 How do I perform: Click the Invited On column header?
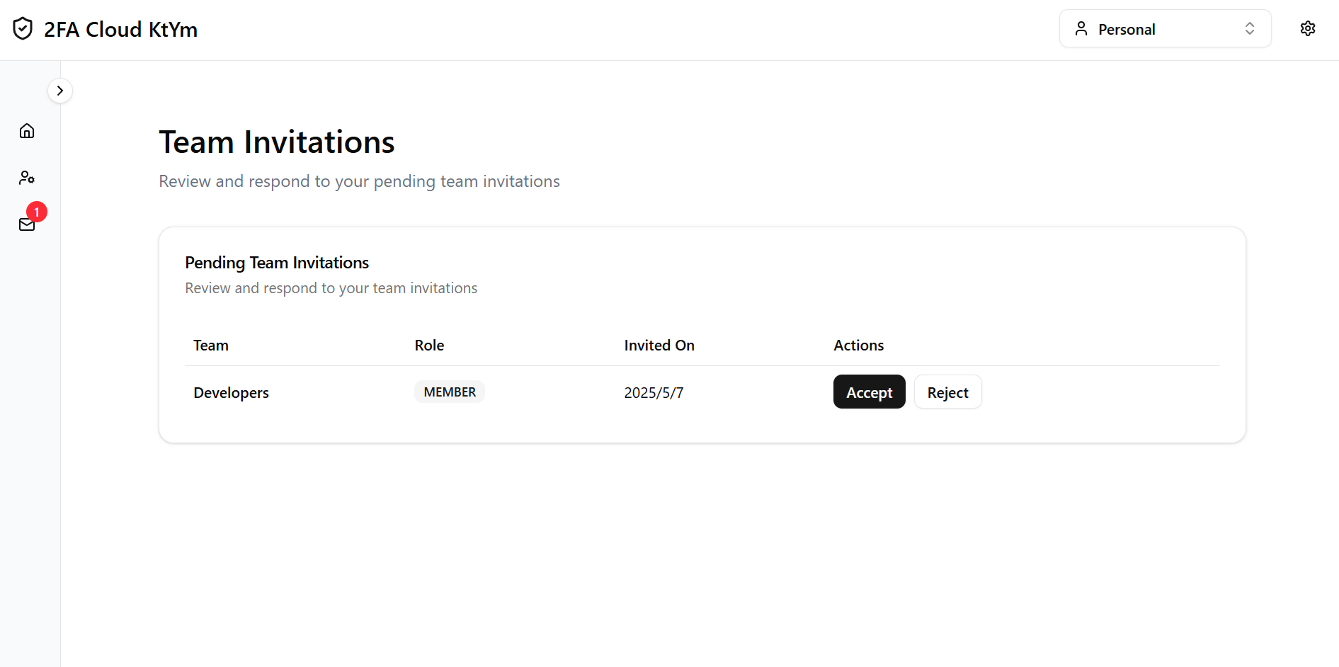pos(659,346)
